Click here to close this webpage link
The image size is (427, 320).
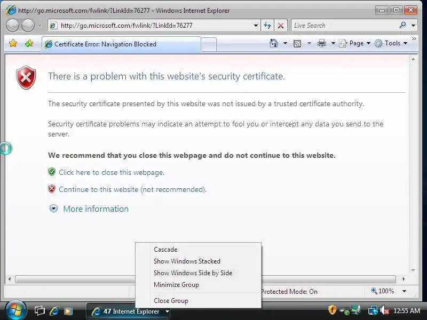[x=112, y=172]
